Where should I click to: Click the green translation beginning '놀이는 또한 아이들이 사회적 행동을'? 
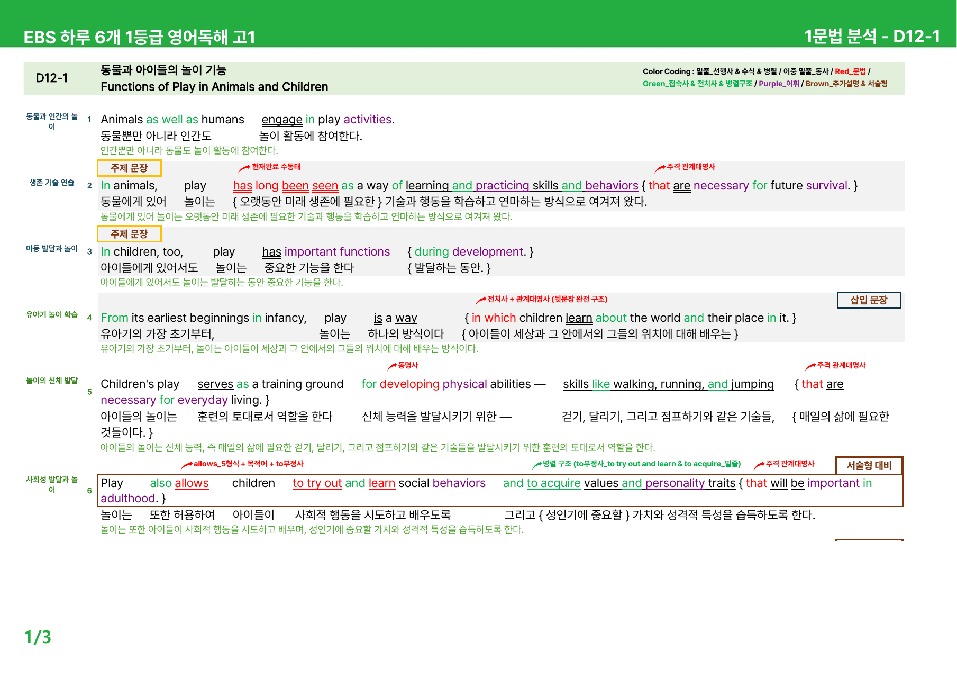tap(312, 530)
